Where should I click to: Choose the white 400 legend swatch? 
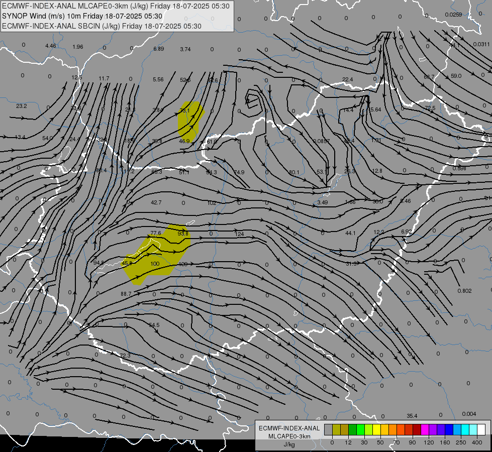coord(481,429)
